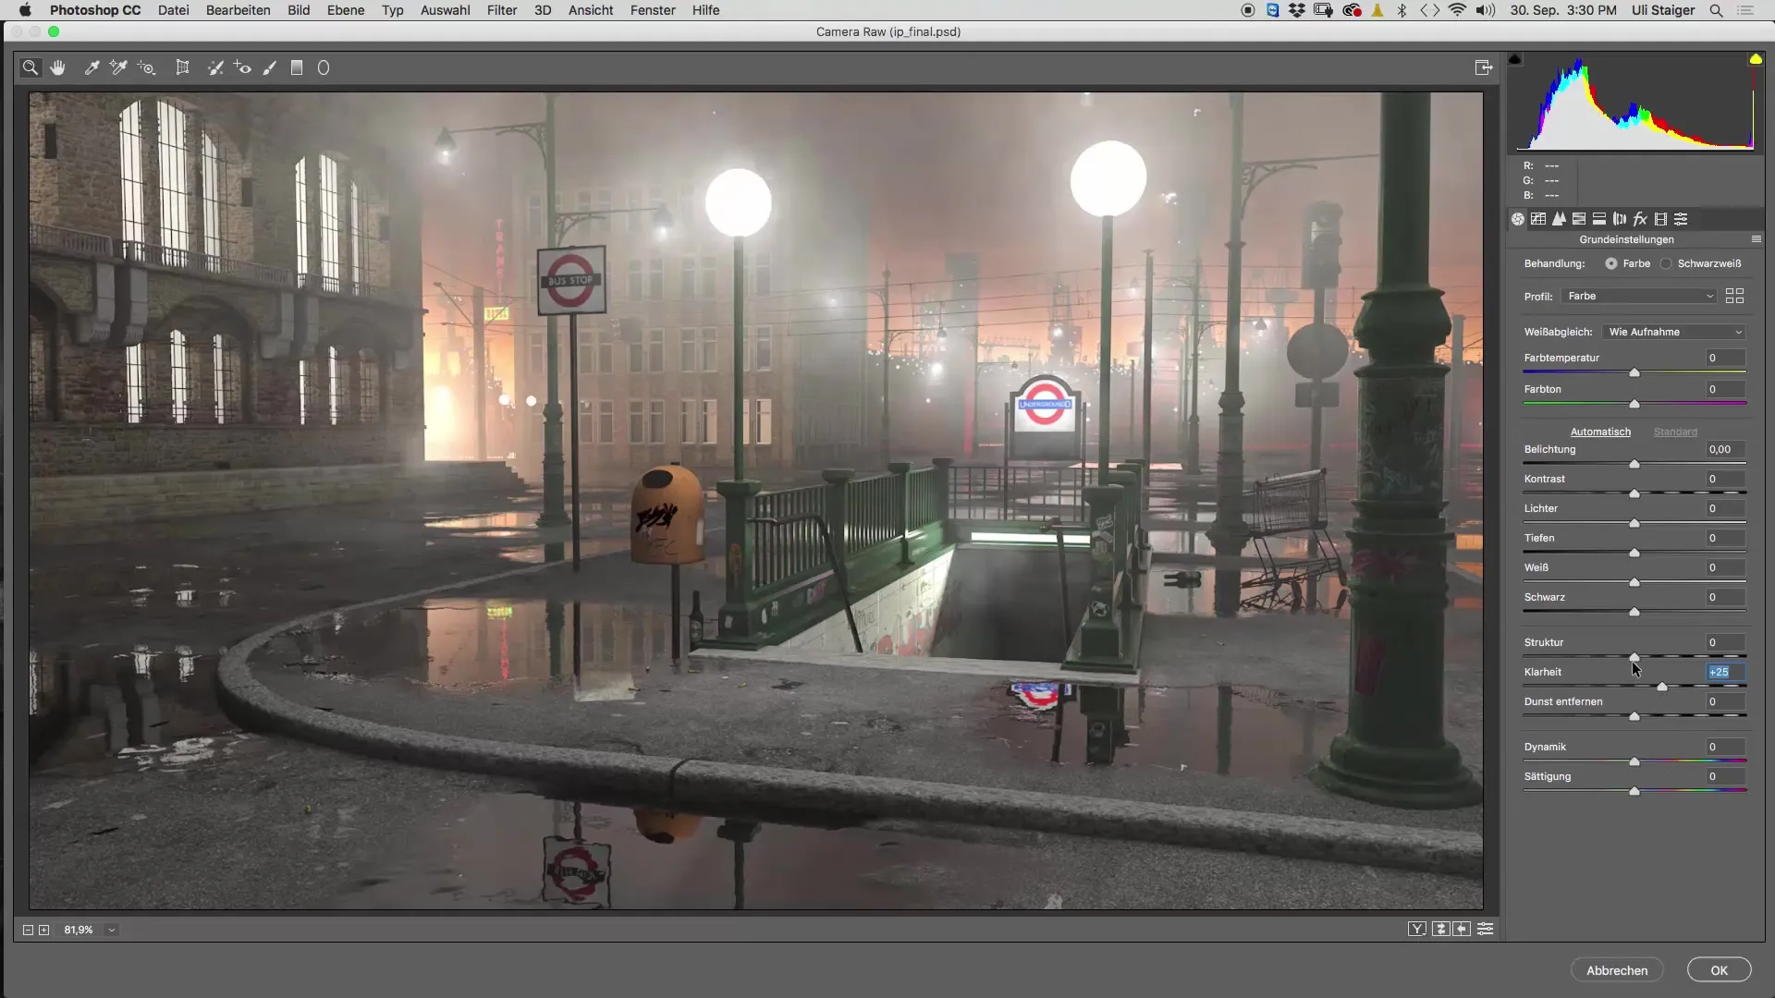Viewport: 1775px width, 998px height.
Task: Open the Wi-Fi status menu
Action: (x=1457, y=10)
